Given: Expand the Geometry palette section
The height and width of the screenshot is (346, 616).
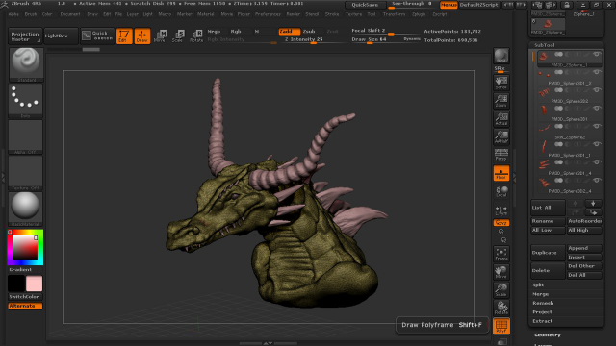Looking at the screenshot, I should [x=548, y=335].
